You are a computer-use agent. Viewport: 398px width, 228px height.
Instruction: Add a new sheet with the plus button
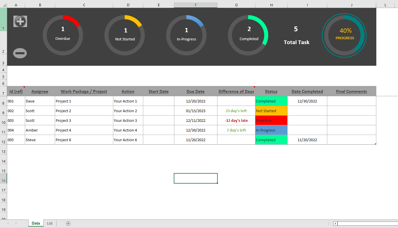point(68,223)
